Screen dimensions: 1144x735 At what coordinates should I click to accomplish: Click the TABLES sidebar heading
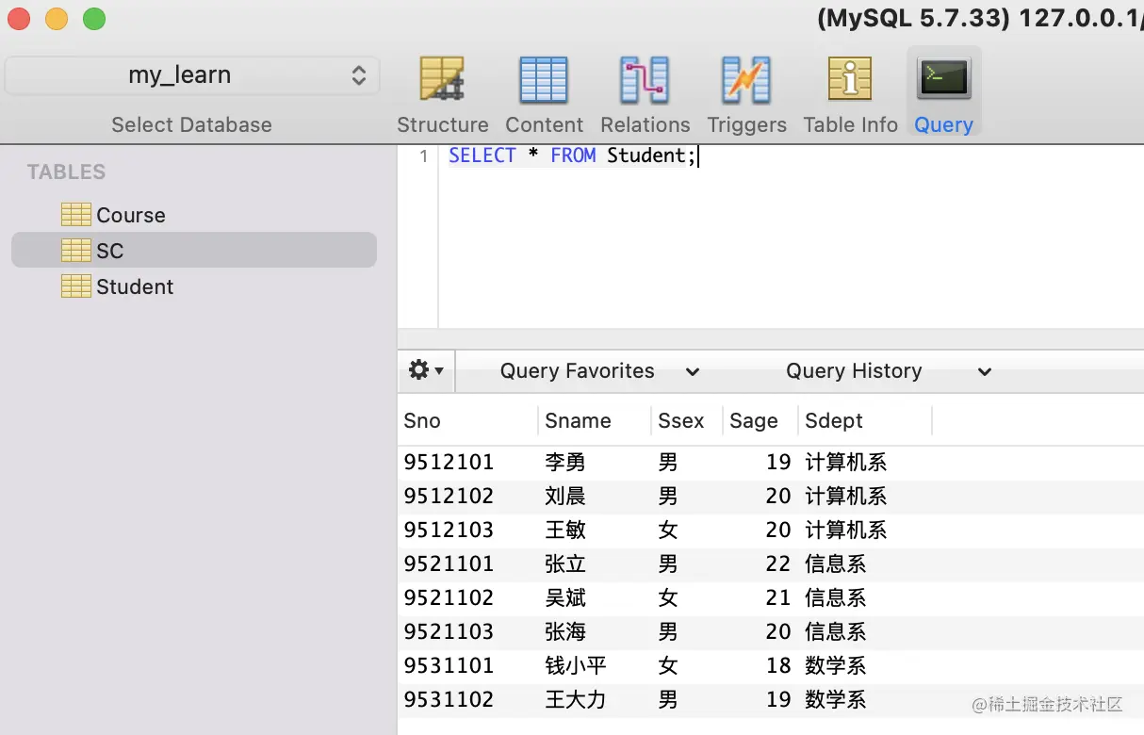click(x=66, y=172)
